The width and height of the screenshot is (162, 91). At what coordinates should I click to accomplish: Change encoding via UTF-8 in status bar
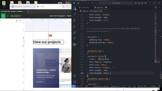pos(124,86)
